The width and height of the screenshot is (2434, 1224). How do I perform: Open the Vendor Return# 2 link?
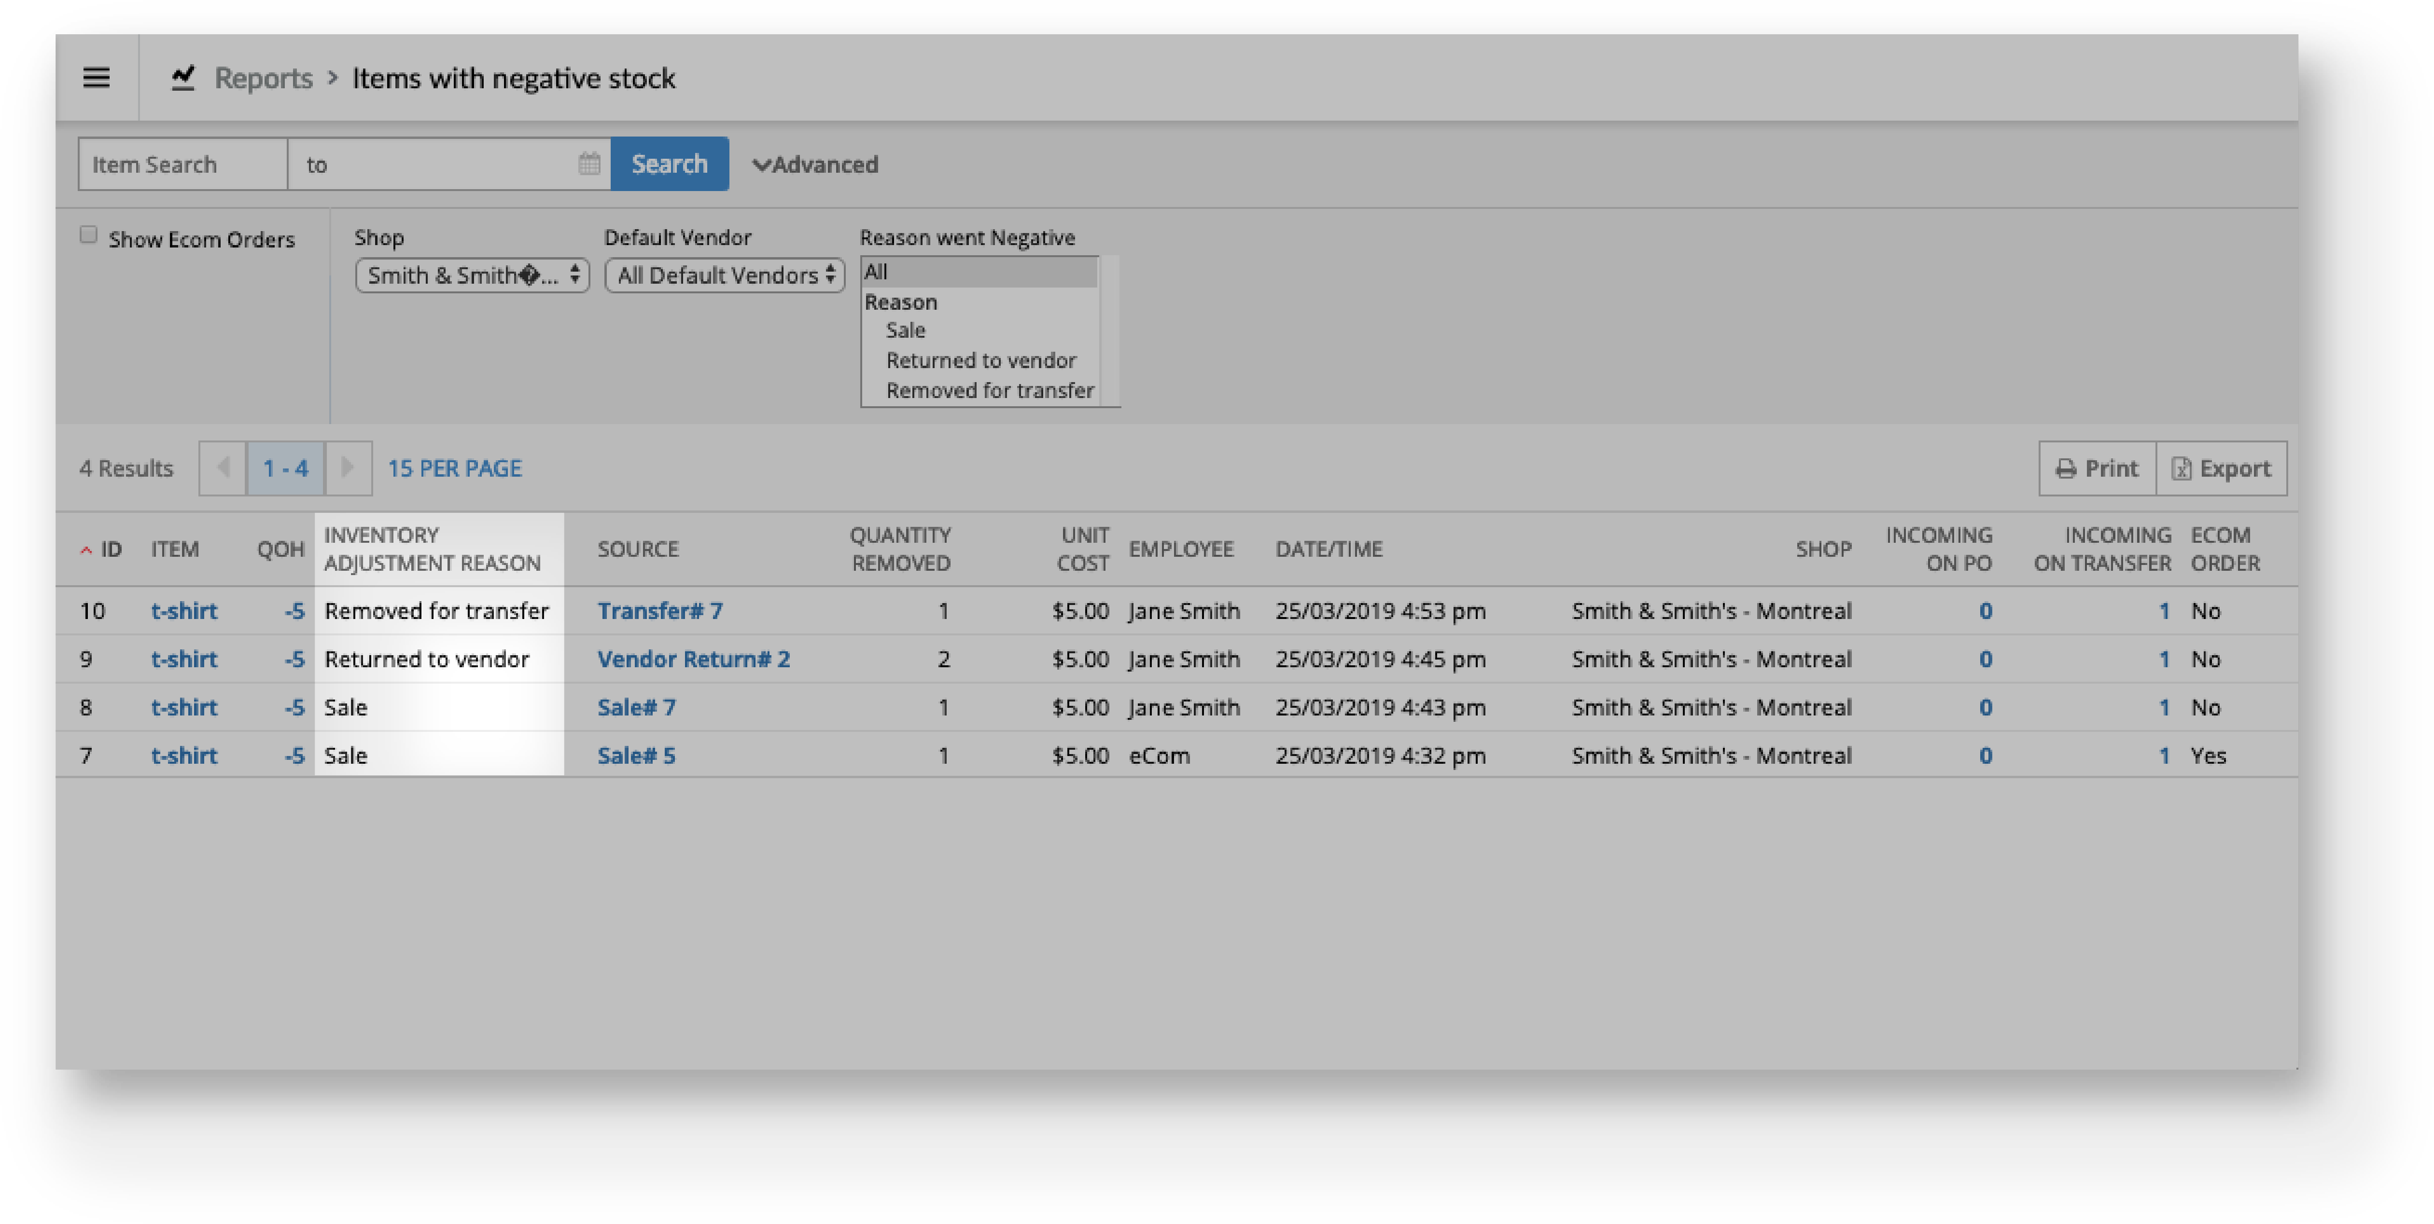pyautogui.click(x=693, y=659)
